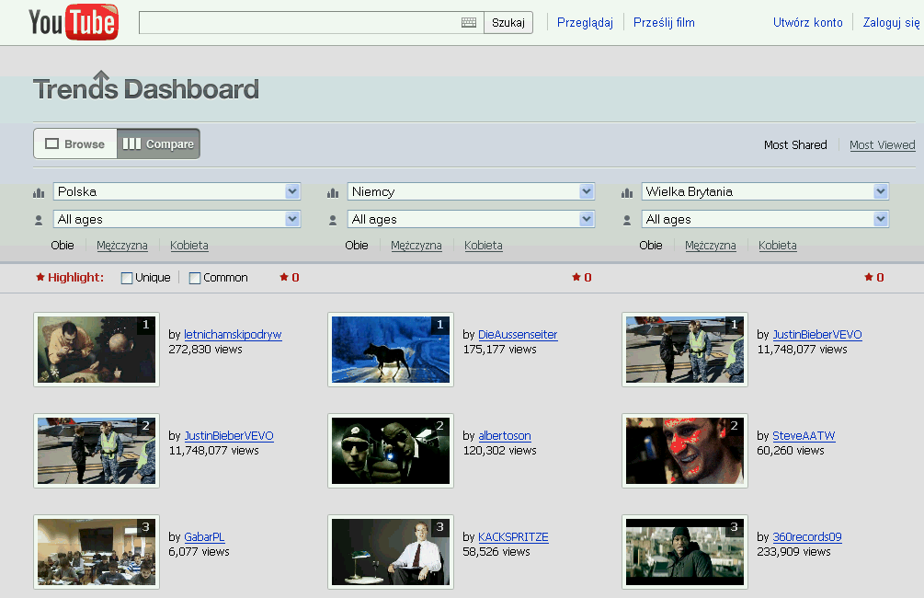Select Obie gender filter under Polska
Image resolution: width=924 pixels, height=598 pixels.
tap(63, 246)
